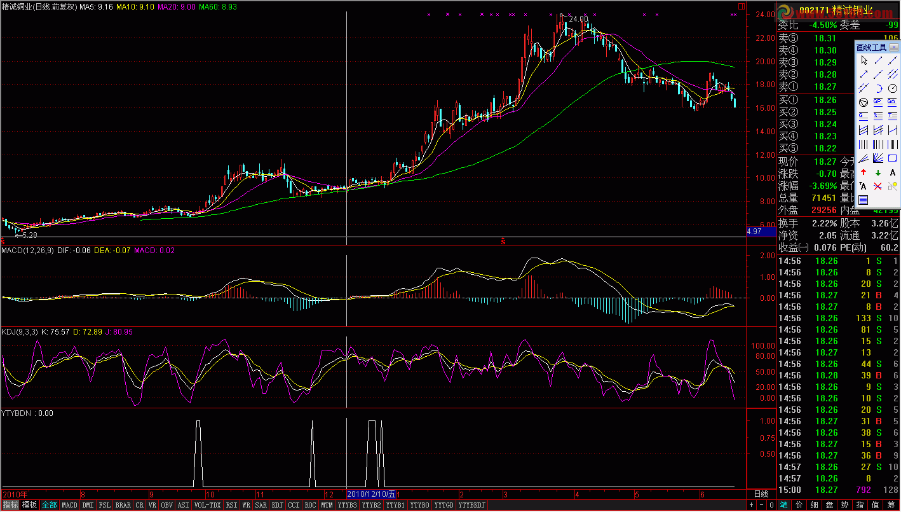This screenshot has height=512, width=901.
Task: Switch to the RSI indicator tab
Action: tap(231, 505)
